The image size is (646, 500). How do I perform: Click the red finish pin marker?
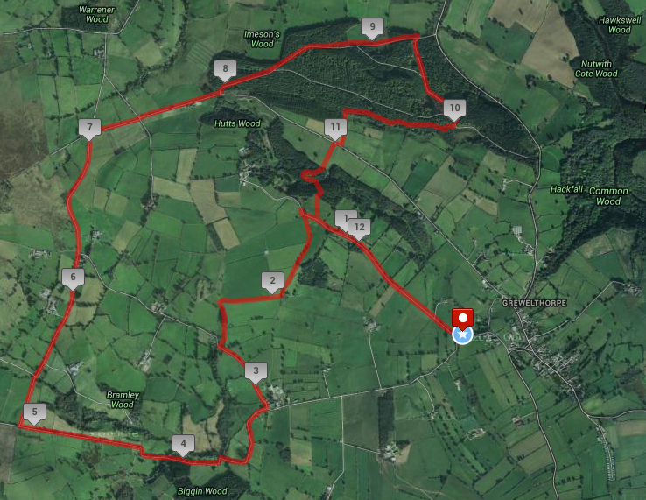click(x=462, y=318)
